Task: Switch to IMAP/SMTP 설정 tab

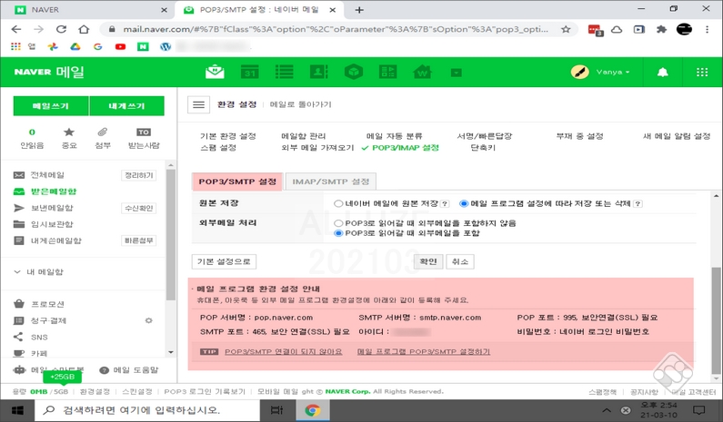Action: pyautogui.click(x=331, y=182)
